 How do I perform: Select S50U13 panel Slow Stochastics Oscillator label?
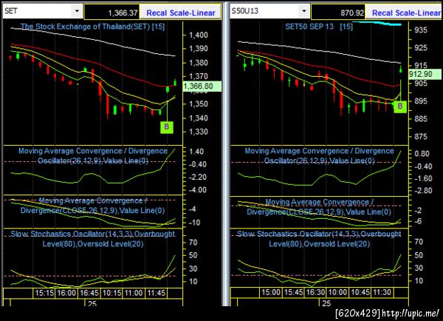point(319,239)
